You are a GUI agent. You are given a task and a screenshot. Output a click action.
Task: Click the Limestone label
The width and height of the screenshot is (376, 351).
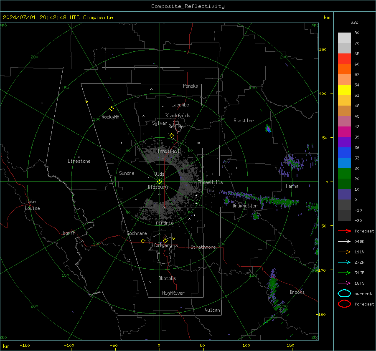tap(79, 161)
